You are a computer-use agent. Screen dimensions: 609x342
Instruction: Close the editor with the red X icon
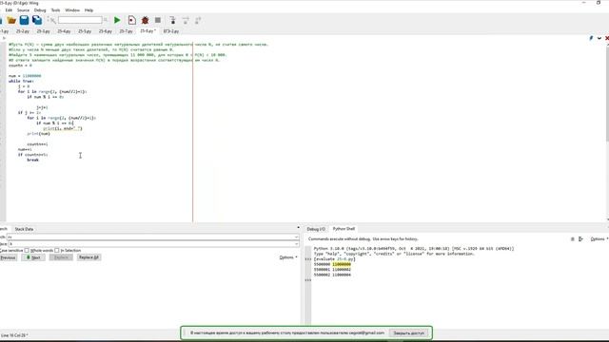coord(607,38)
